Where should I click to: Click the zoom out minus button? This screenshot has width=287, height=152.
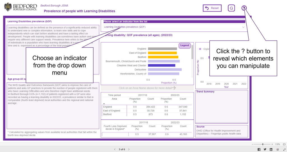coord(253,144)
